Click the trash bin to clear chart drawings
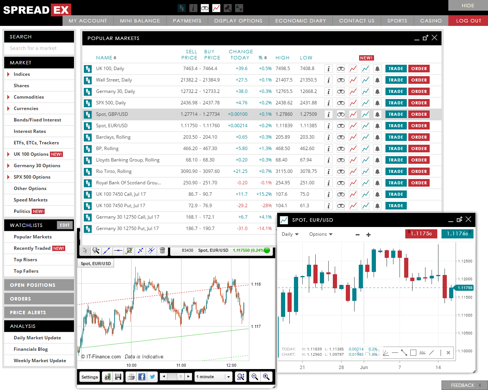Viewport: 488px width, 390px height. click(x=162, y=251)
